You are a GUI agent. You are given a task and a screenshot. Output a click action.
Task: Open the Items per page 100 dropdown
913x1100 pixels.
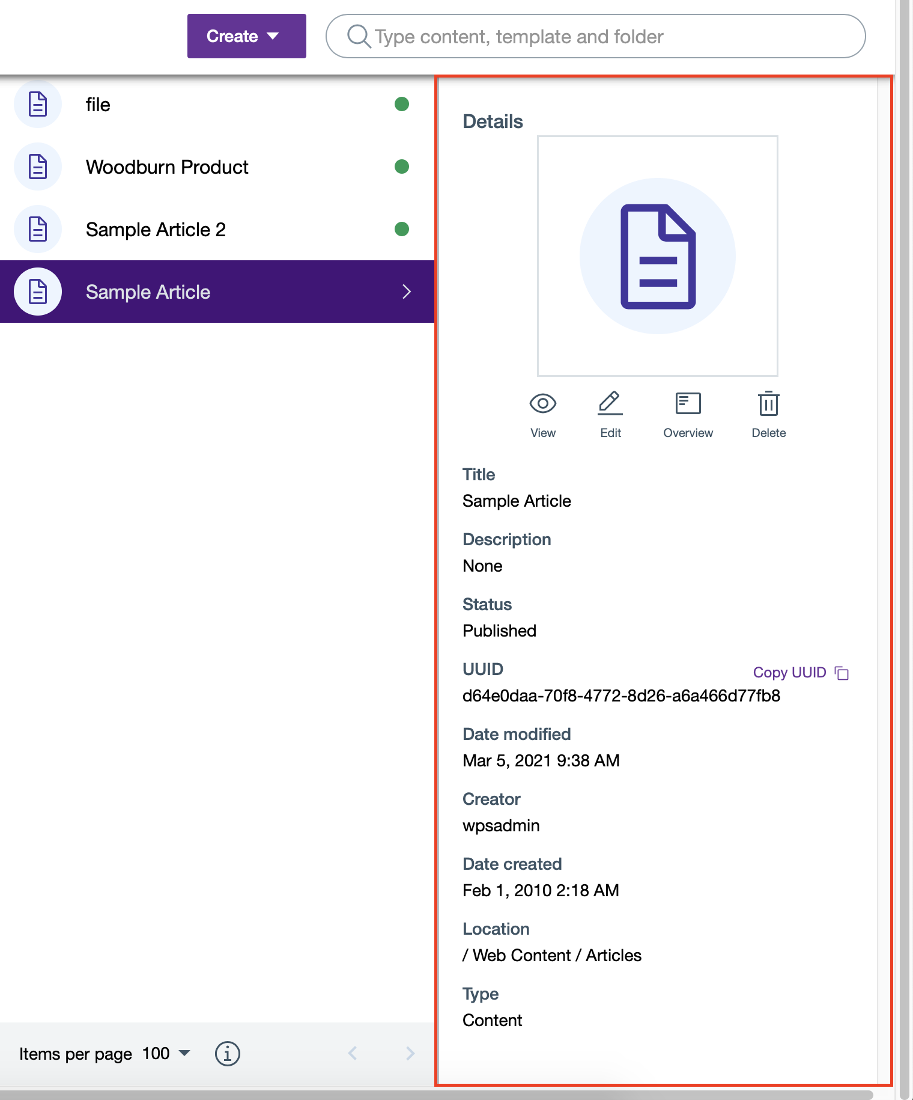pos(166,1053)
